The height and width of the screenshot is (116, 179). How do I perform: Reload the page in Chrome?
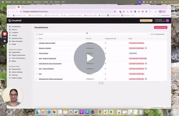pyautogui.click(x=16, y=12)
